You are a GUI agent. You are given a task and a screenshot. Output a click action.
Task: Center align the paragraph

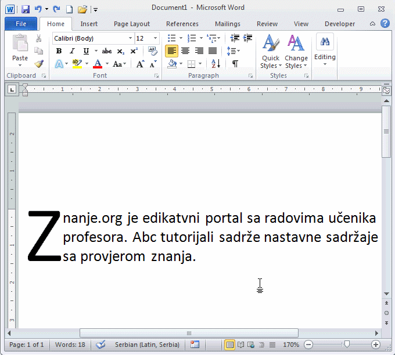[x=185, y=51]
